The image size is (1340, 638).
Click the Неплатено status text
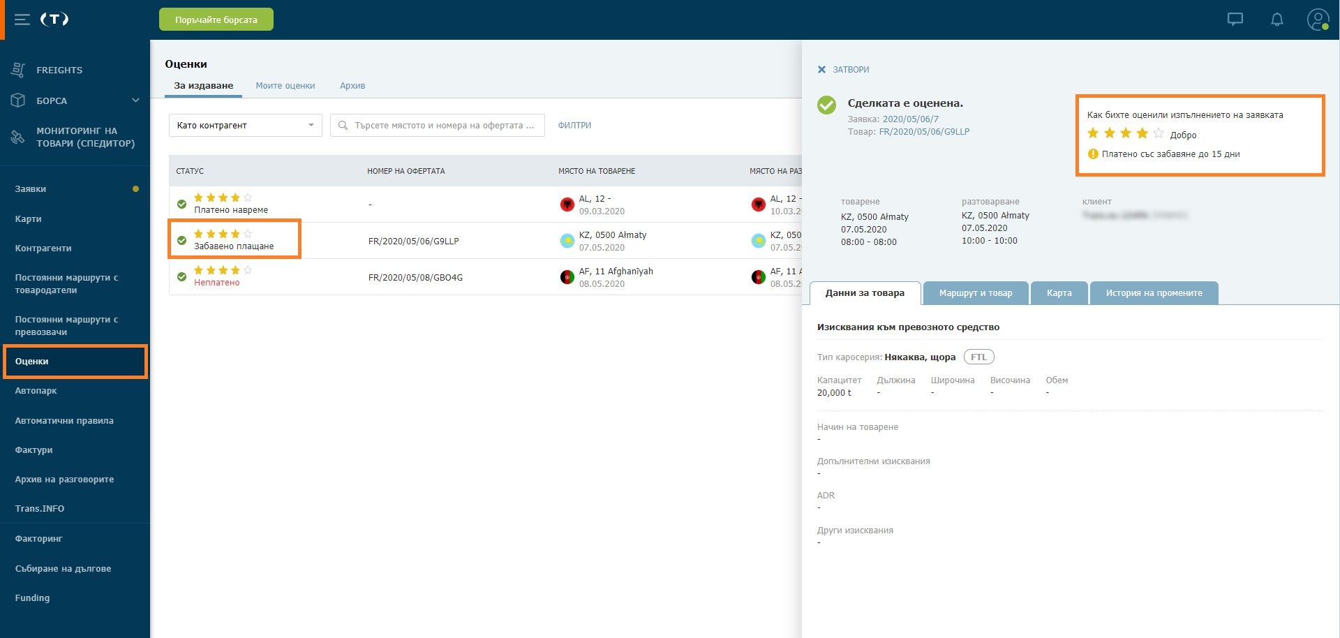coord(217,283)
